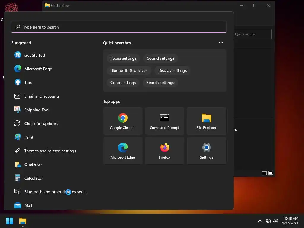Click the Windows Start button
The image size is (304, 228).
10,221
